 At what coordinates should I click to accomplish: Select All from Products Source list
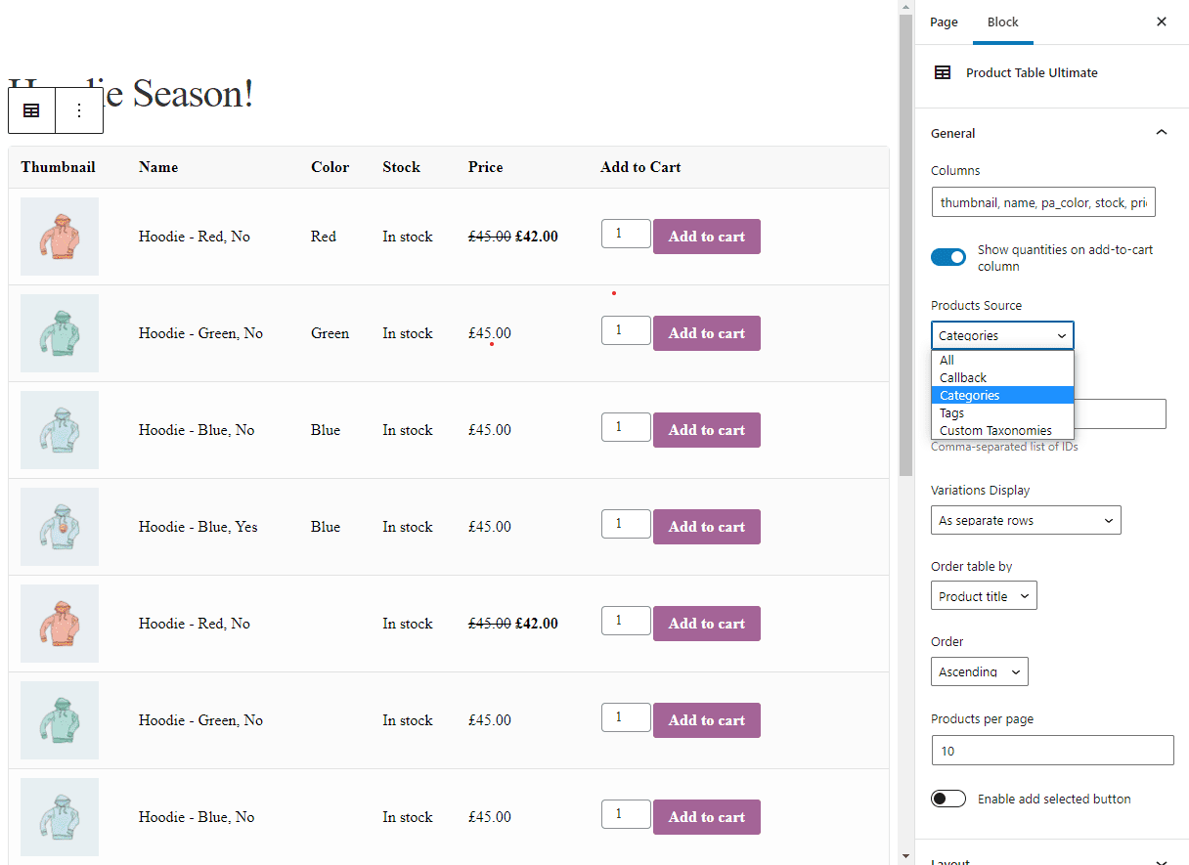pos(1002,360)
